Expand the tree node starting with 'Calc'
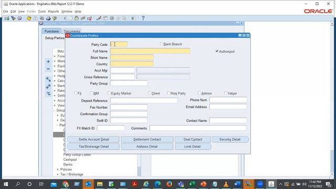The height and width of the screenshot is (189, 336). pos(55,81)
